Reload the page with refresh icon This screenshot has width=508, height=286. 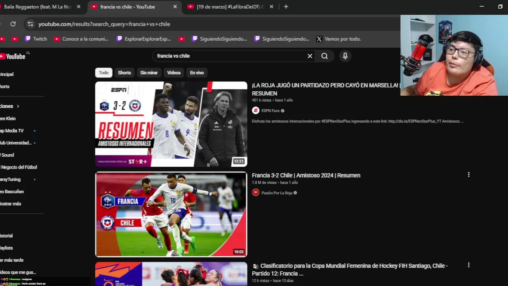13,24
